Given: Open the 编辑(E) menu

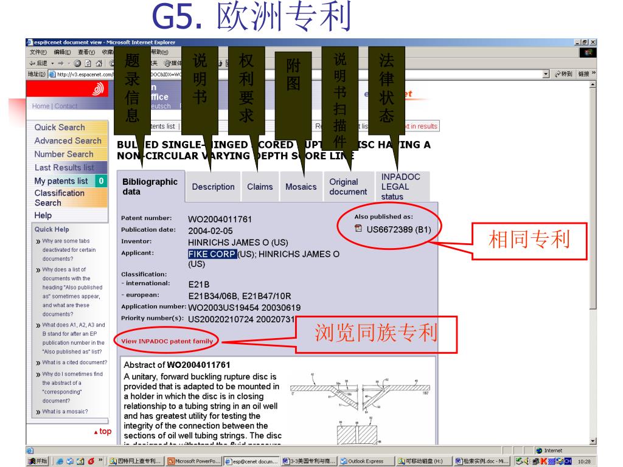Looking at the screenshot, I should [x=62, y=52].
